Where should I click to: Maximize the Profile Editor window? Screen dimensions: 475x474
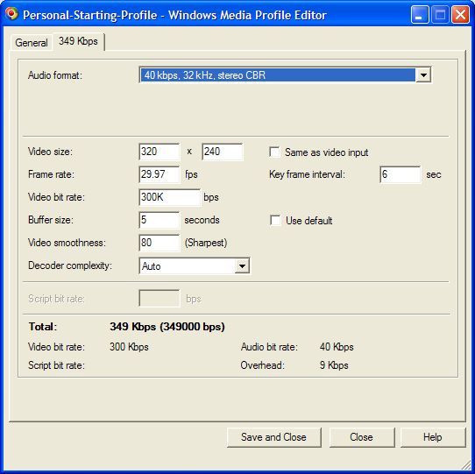tap(440, 14)
